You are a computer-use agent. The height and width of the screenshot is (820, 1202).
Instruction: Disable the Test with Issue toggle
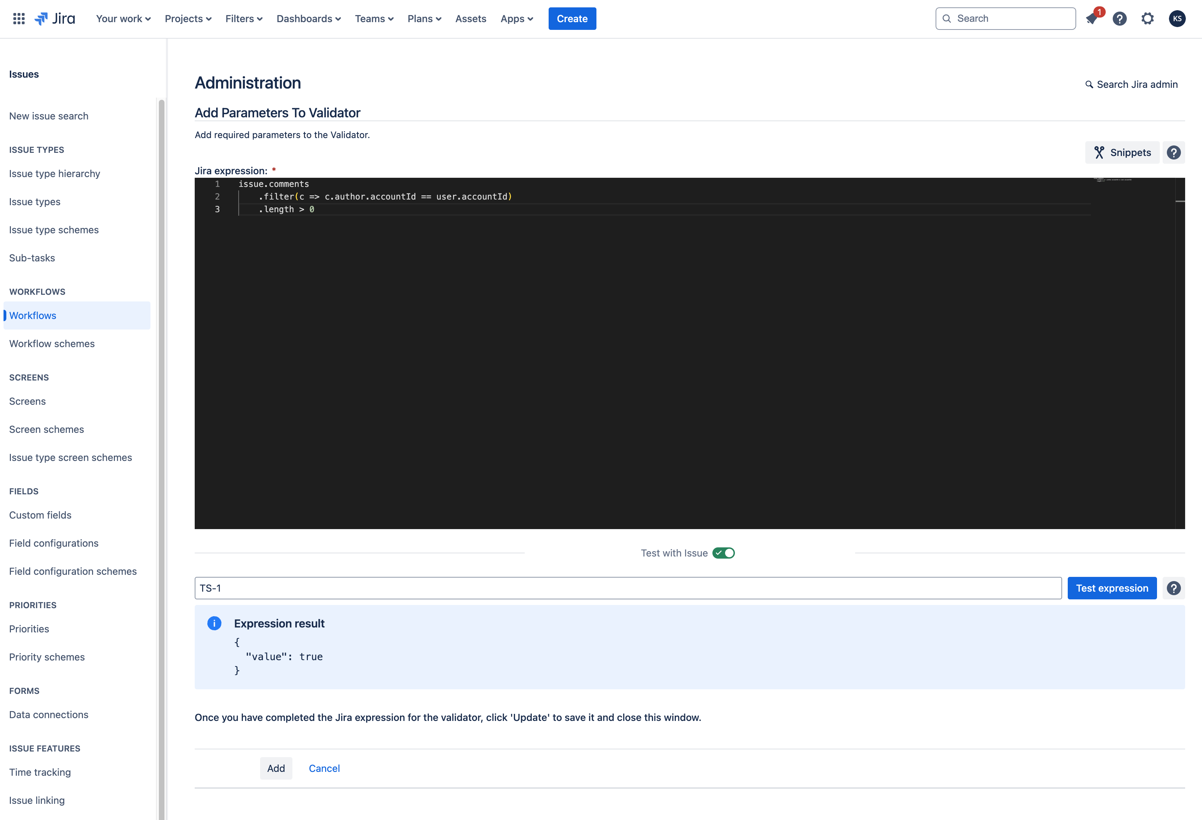[x=723, y=553]
